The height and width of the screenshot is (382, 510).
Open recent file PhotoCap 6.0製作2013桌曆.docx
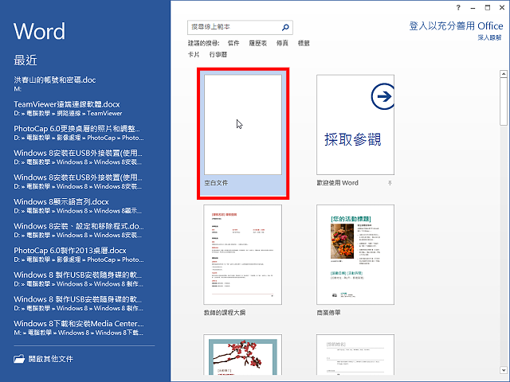[x=78, y=255]
